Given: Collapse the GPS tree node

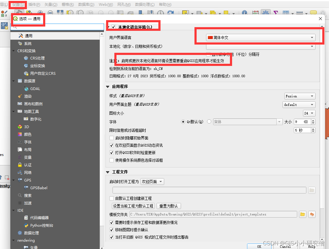Looking at the screenshot, I should pos(14,180).
